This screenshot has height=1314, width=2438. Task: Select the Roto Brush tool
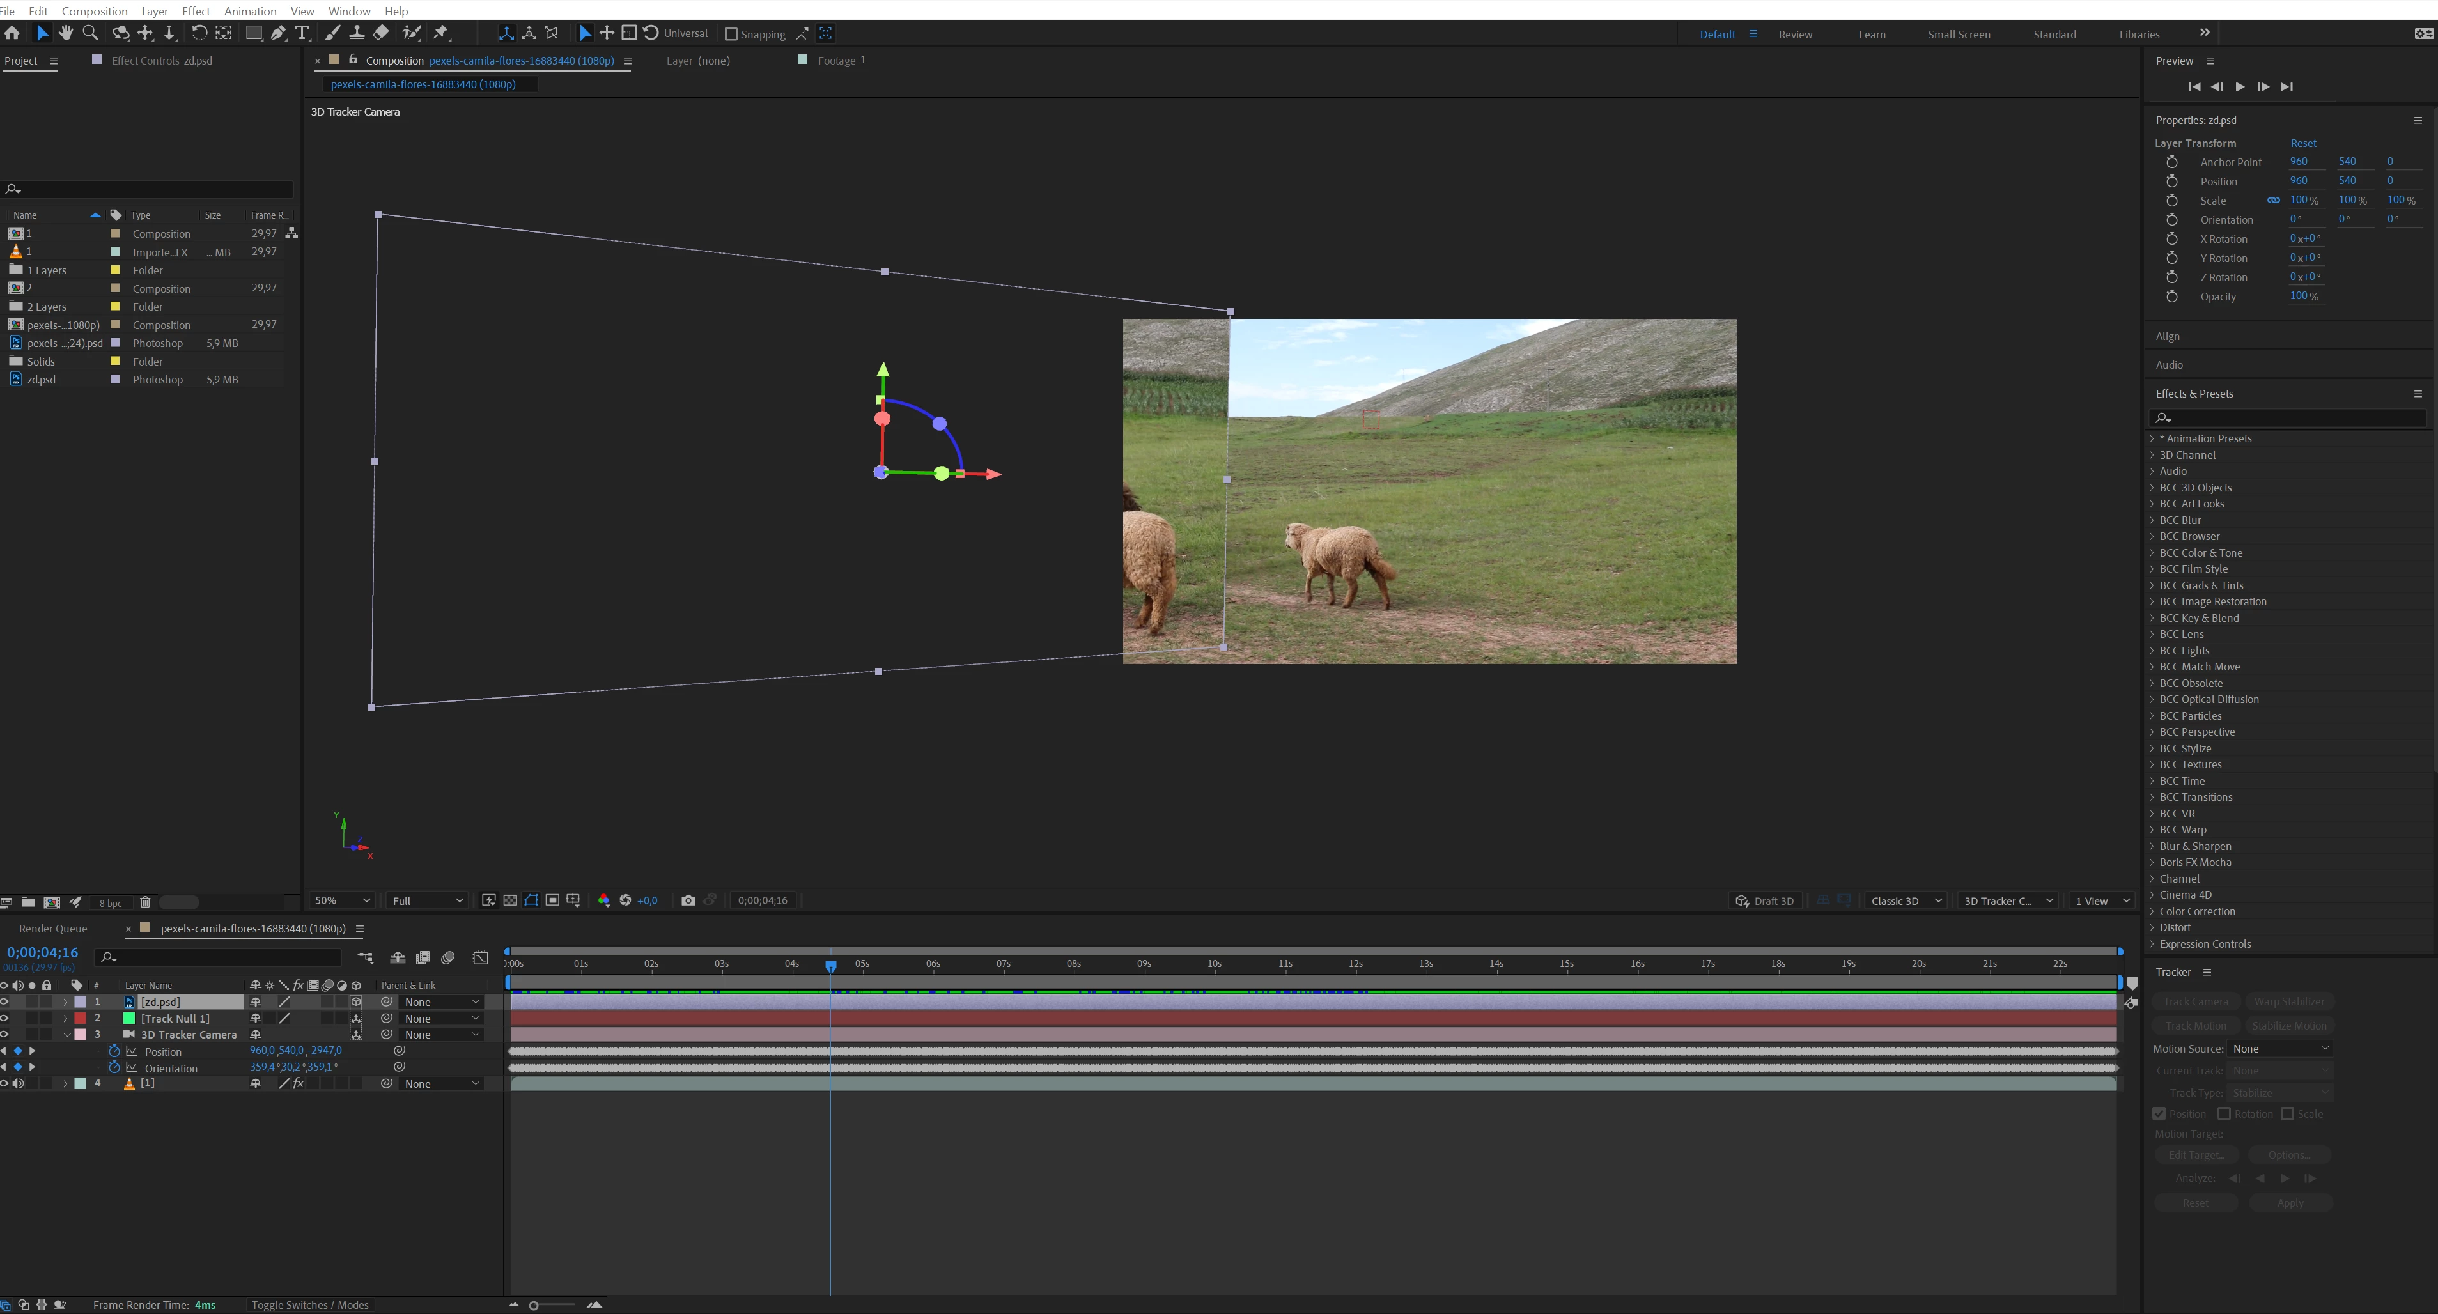411,33
